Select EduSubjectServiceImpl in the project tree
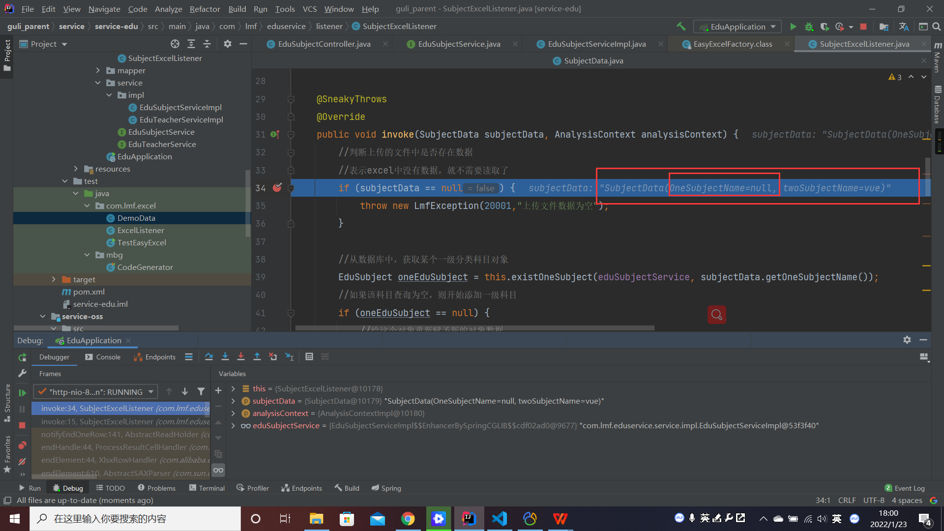The image size is (944, 531). tap(180, 108)
